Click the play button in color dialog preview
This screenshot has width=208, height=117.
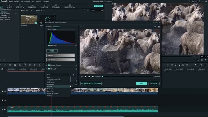pyautogui.click(x=89, y=77)
